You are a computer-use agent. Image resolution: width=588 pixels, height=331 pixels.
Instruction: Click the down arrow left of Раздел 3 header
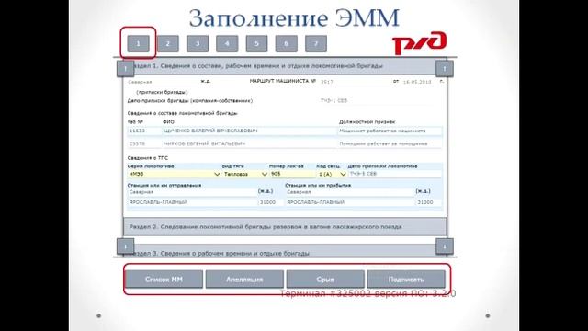pos(125,246)
